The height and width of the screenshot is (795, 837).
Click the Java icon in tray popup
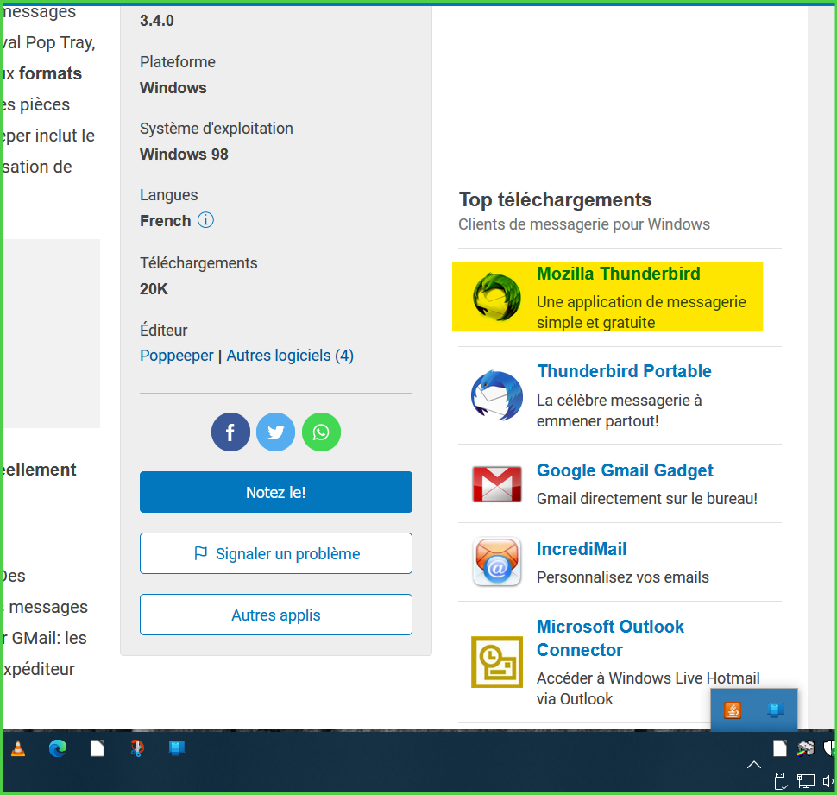point(733,710)
